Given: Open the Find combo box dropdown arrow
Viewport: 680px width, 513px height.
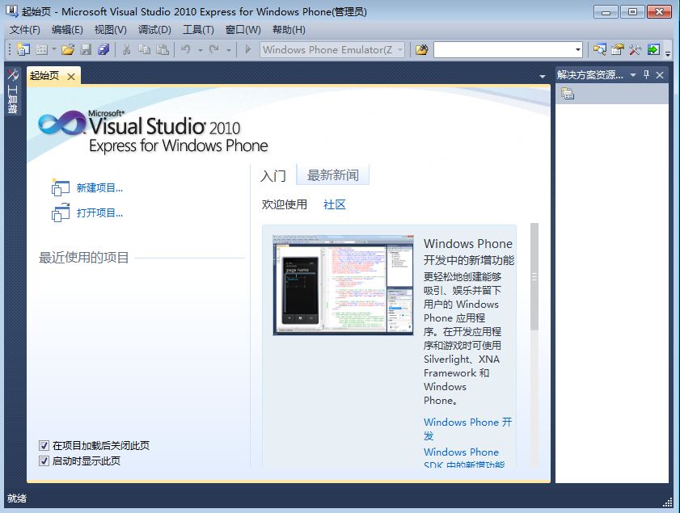Looking at the screenshot, I should tap(577, 50).
